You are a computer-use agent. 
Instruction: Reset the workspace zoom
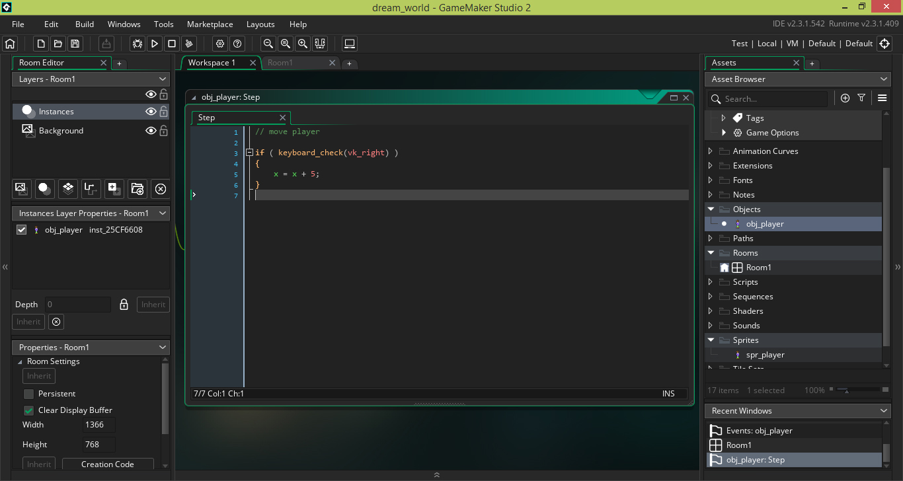coord(286,44)
